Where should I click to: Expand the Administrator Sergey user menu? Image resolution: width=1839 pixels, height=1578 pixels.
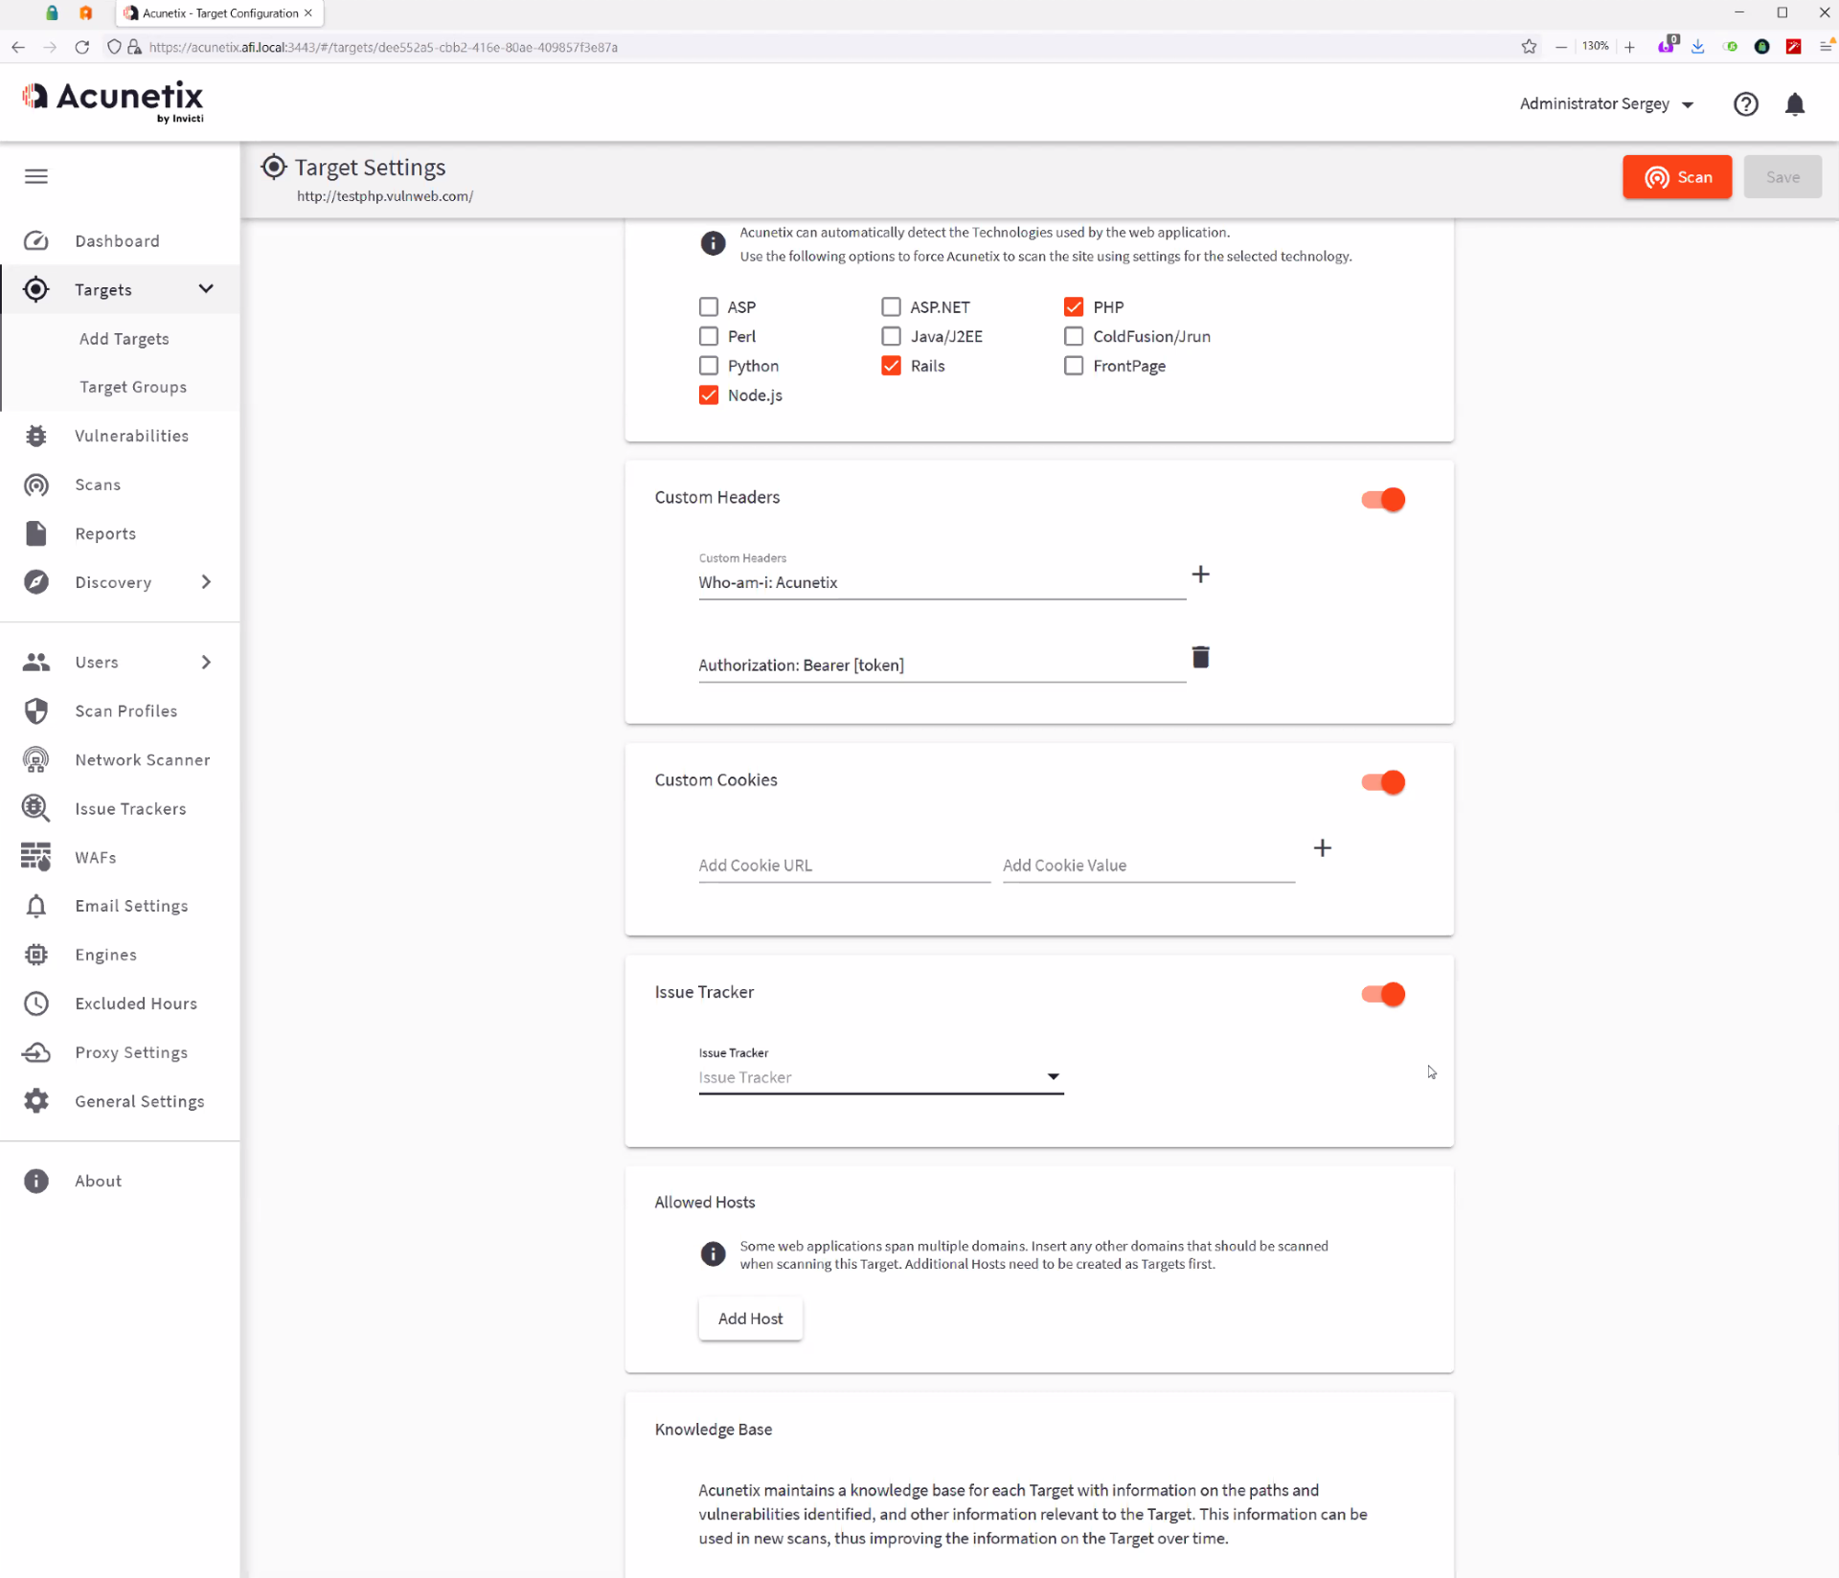(1605, 103)
